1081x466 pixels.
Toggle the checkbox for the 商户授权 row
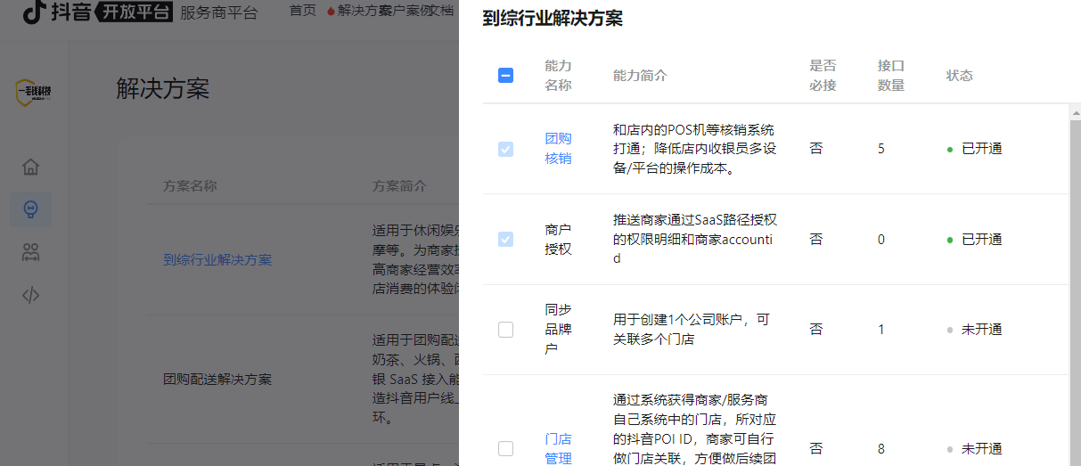(505, 239)
